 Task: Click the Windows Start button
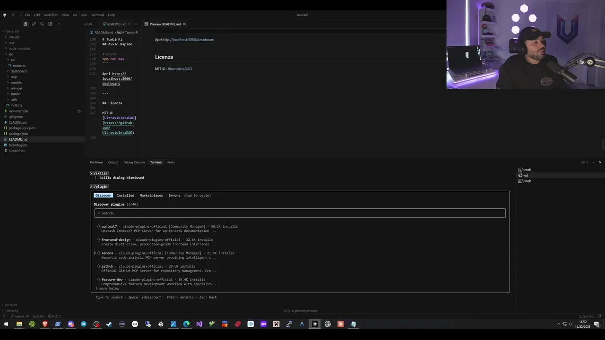pos(6,324)
